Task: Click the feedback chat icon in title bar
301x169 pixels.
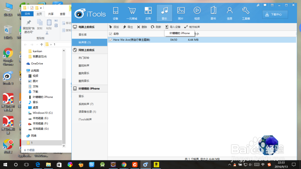Action: (x=265, y=5)
